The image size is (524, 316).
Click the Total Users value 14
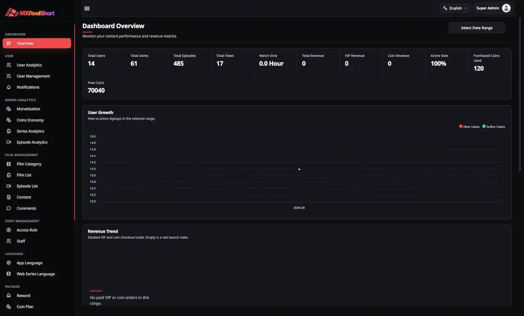[x=91, y=63]
